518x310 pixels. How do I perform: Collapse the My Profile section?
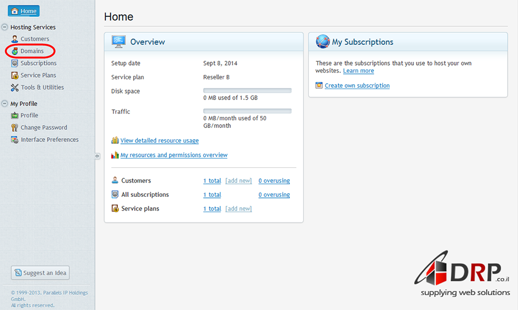coord(5,103)
